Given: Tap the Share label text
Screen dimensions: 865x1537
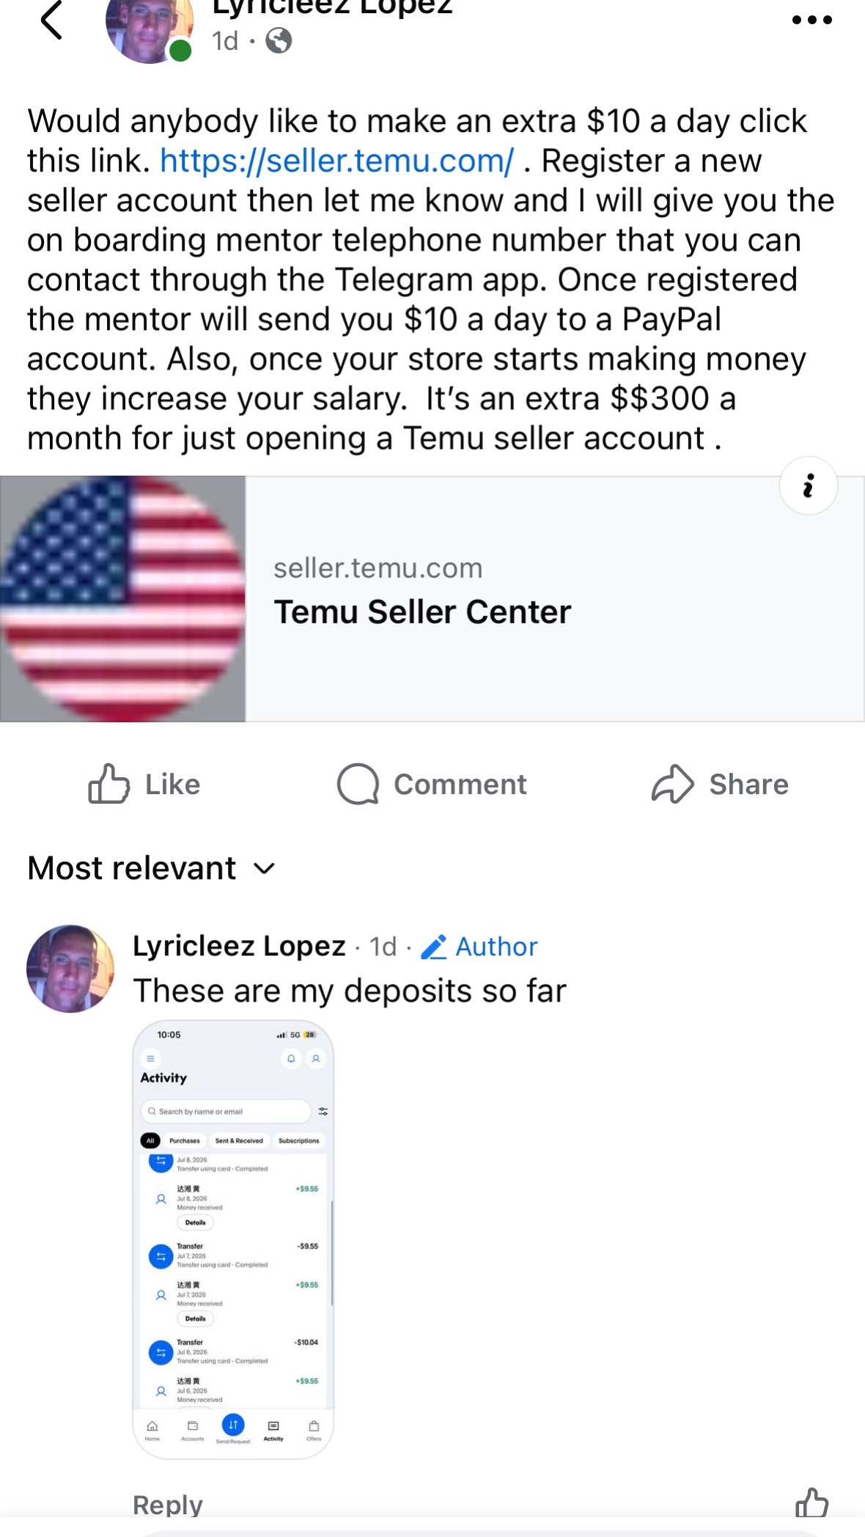Looking at the screenshot, I should [x=748, y=784].
